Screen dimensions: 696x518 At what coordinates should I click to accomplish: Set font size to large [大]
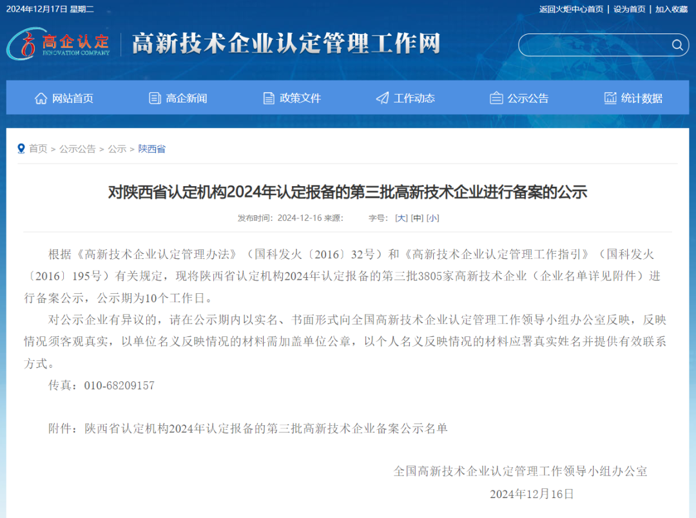click(x=401, y=218)
